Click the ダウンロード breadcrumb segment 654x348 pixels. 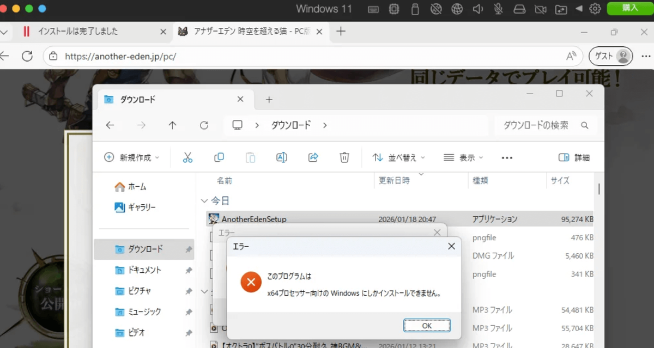291,125
